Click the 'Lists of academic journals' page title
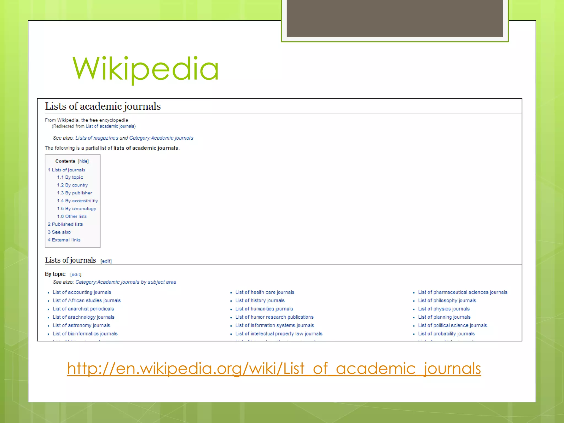 coord(103,106)
